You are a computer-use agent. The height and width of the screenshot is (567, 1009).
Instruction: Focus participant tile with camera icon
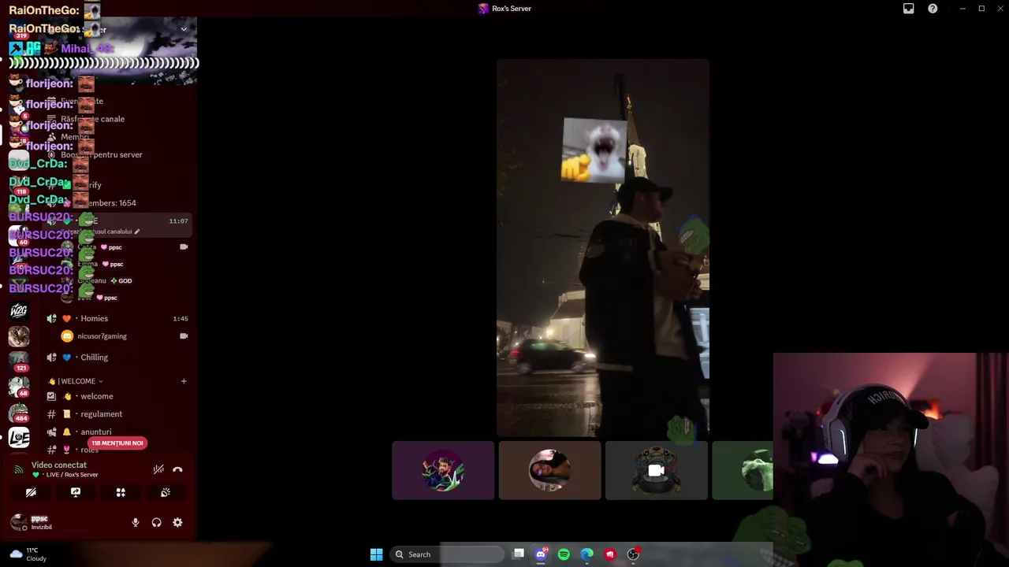click(656, 470)
